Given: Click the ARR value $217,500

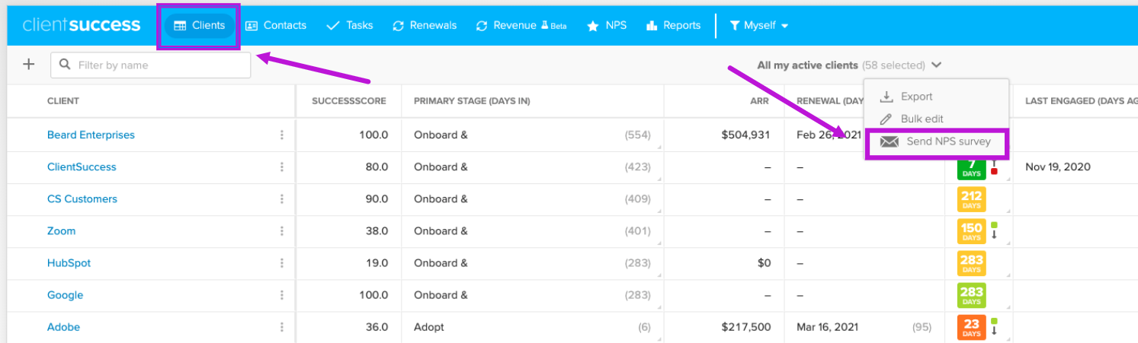Looking at the screenshot, I should 746,326.
